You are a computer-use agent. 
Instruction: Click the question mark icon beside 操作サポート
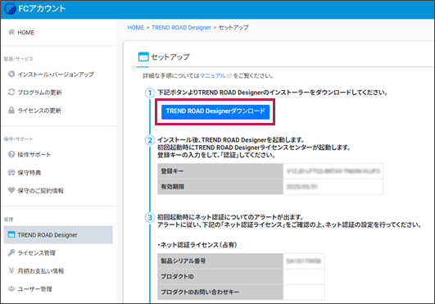pyautogui.click(x=11, y=154)
